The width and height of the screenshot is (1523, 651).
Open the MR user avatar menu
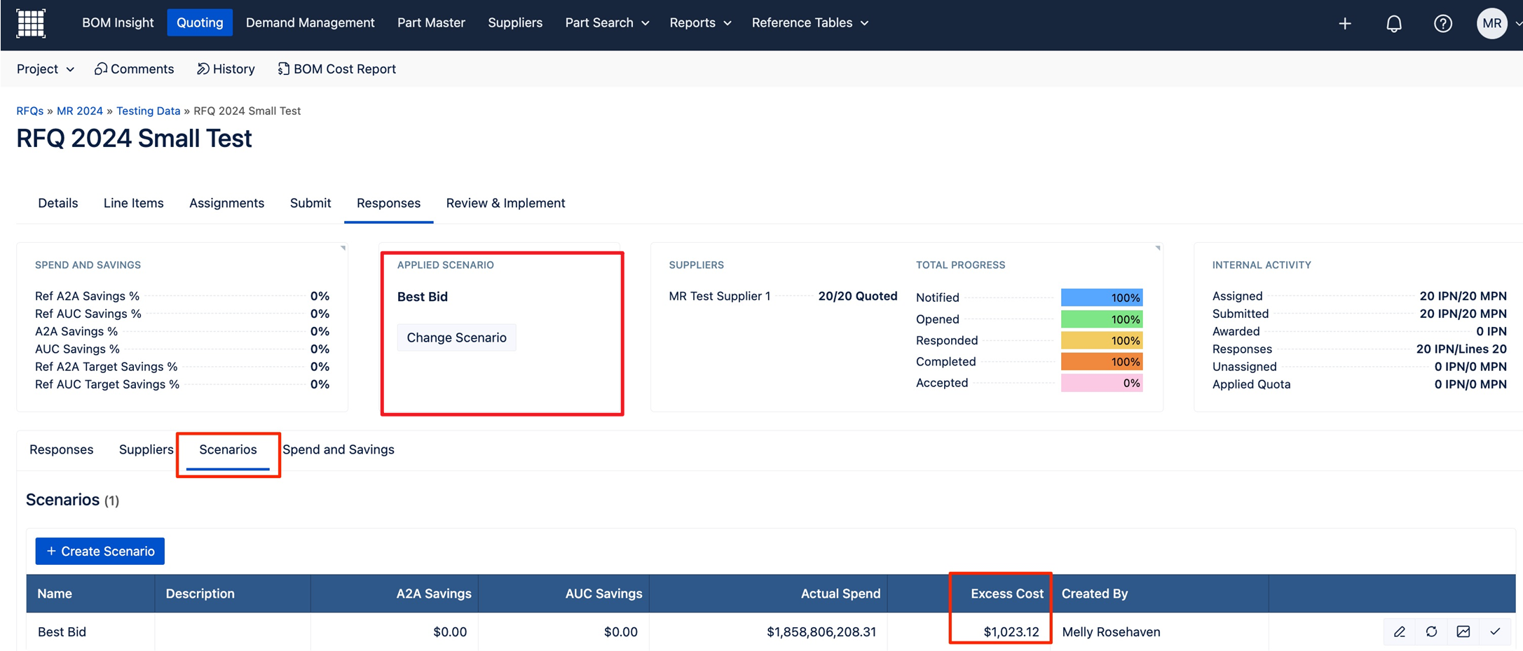coord(1492,24)
